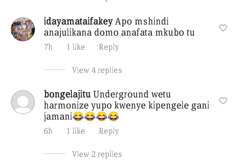242x165 pixels.
Task: Click the laughing emojis after jamani
Action: tap(96, 116)
